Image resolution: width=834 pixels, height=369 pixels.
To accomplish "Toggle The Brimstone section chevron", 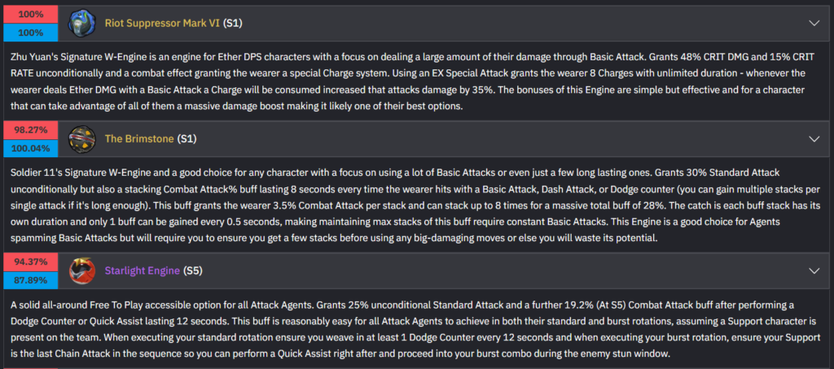I will click(x=813, y=139).
